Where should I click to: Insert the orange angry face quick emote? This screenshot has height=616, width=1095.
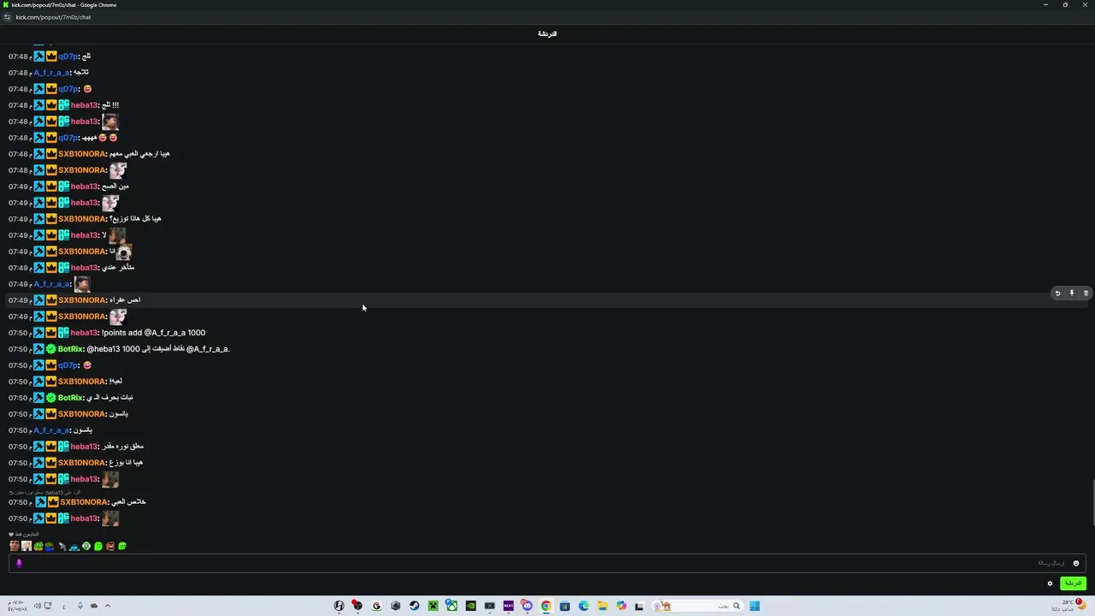[109, 546]
